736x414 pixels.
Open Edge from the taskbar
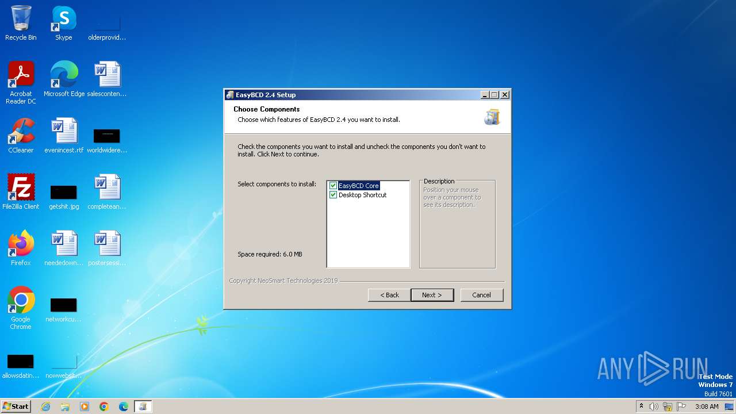coord(124,407)
